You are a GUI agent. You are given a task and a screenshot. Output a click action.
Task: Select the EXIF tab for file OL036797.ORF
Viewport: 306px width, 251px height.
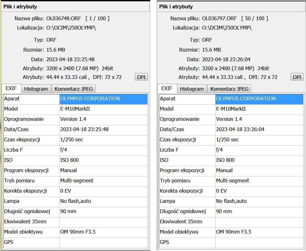(x=167, y=89)
